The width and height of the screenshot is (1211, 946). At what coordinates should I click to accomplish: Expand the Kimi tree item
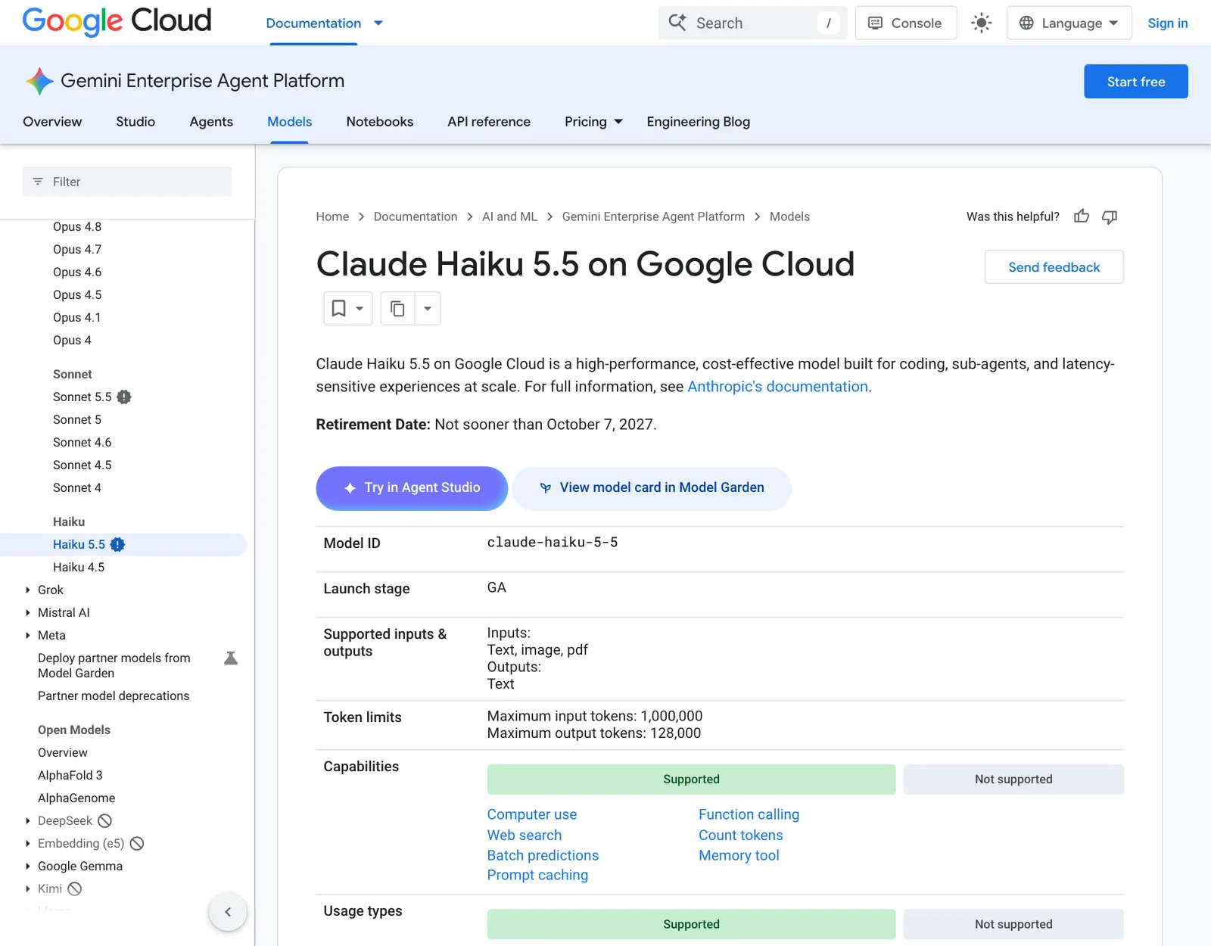click(28, 888)
